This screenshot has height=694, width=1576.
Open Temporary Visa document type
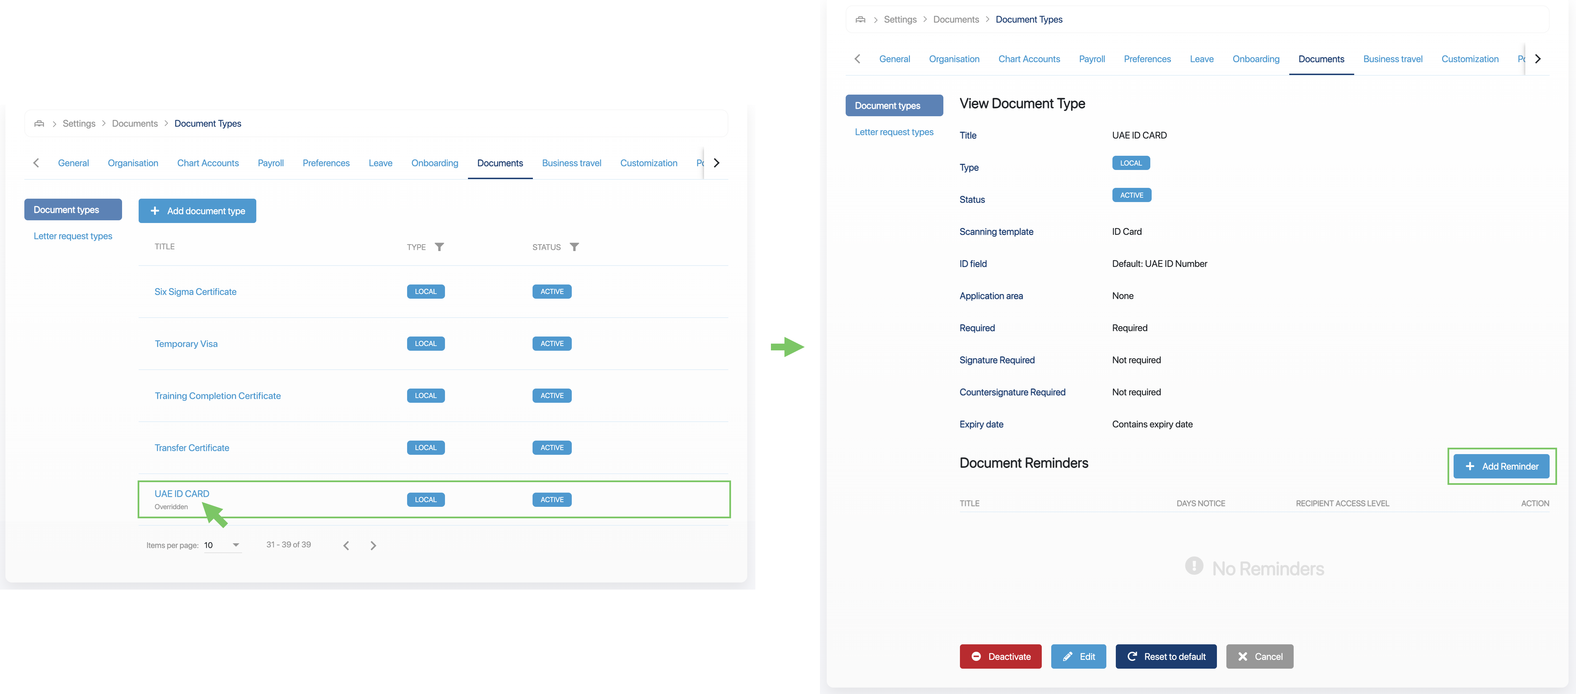(x=186, y=344)
